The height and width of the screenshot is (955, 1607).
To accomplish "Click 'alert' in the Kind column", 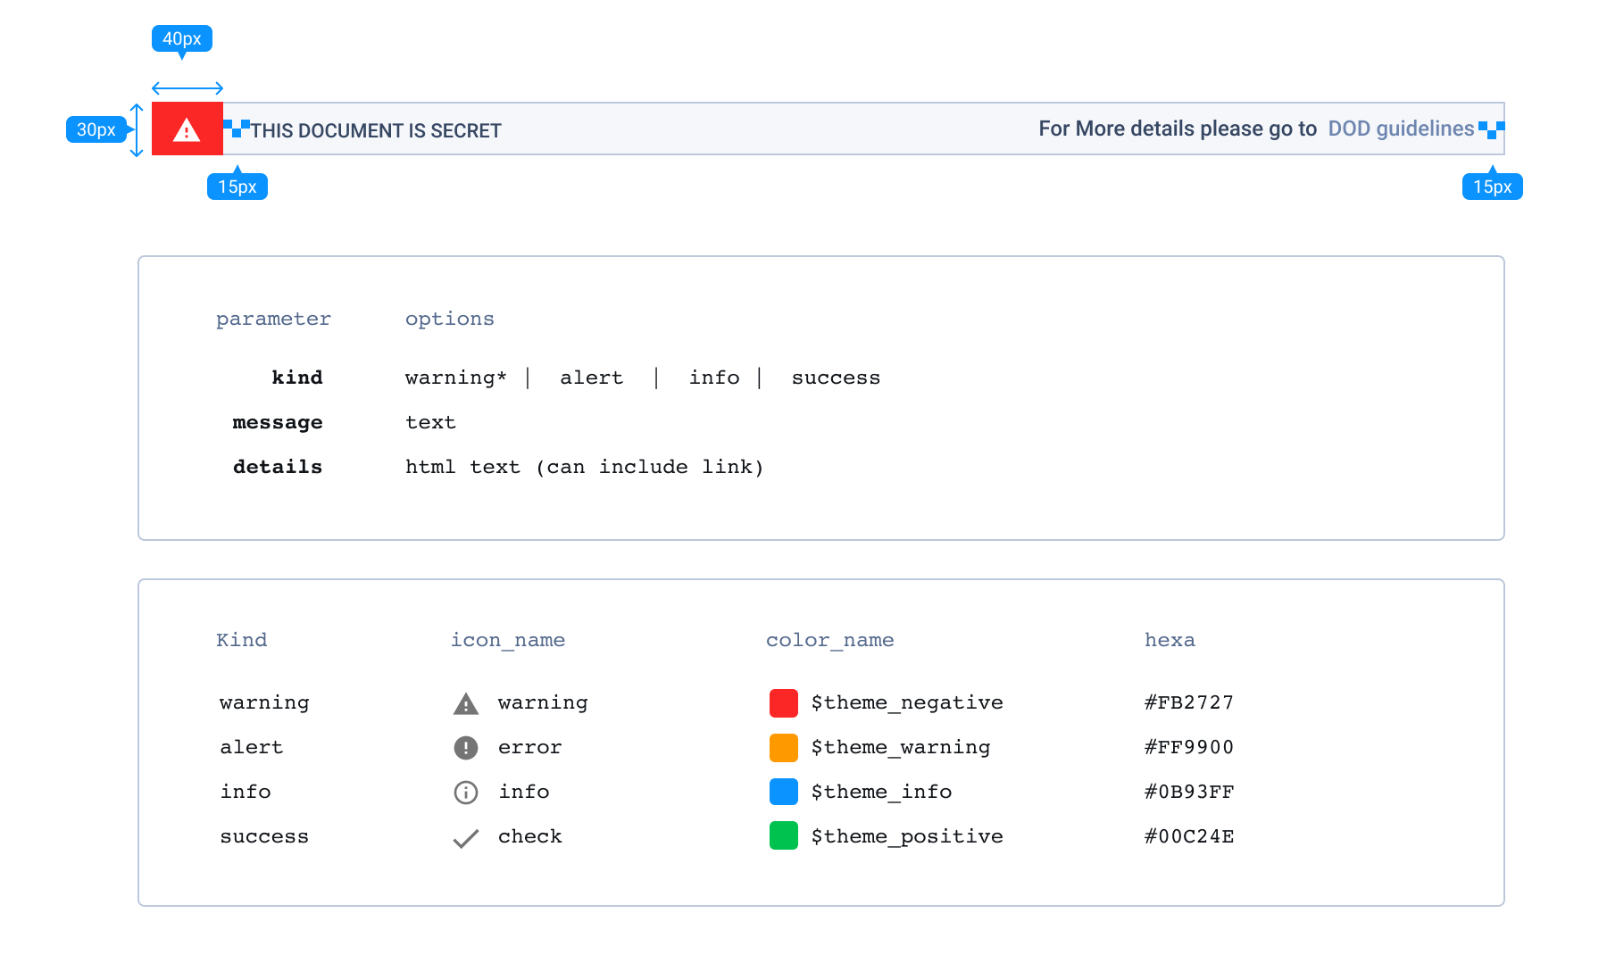I will pos(252,747).
